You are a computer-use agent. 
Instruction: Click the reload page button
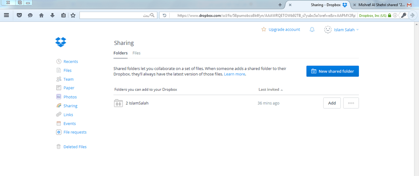164,15
